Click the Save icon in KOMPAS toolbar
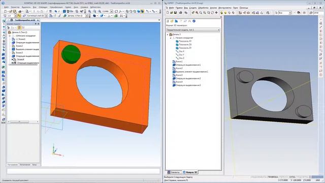Image resolution: width=325 pixels, height=183 pixels. pyautogui.click(x=15, y=11)
